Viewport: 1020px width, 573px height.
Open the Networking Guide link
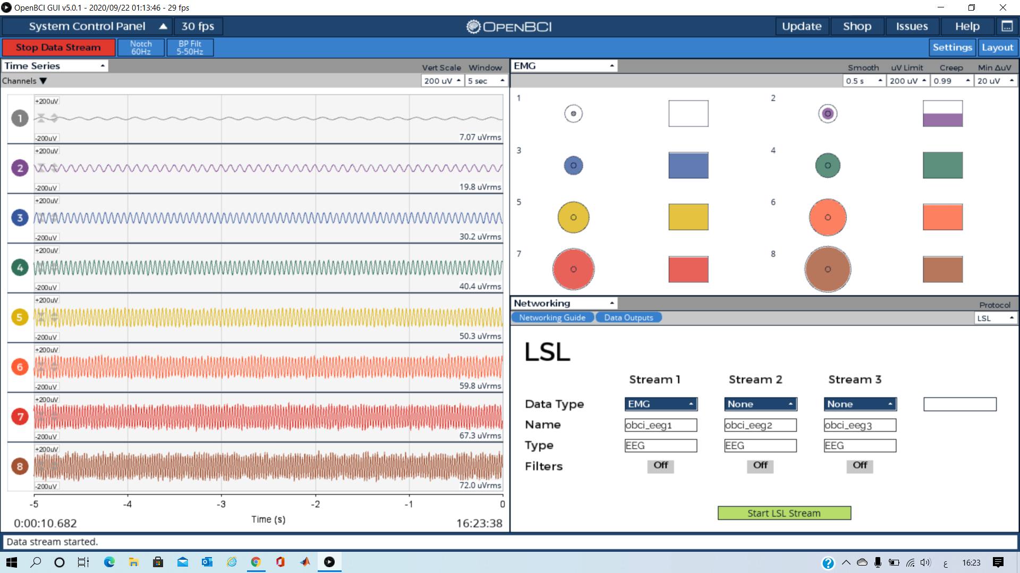(x=552, y=317)
